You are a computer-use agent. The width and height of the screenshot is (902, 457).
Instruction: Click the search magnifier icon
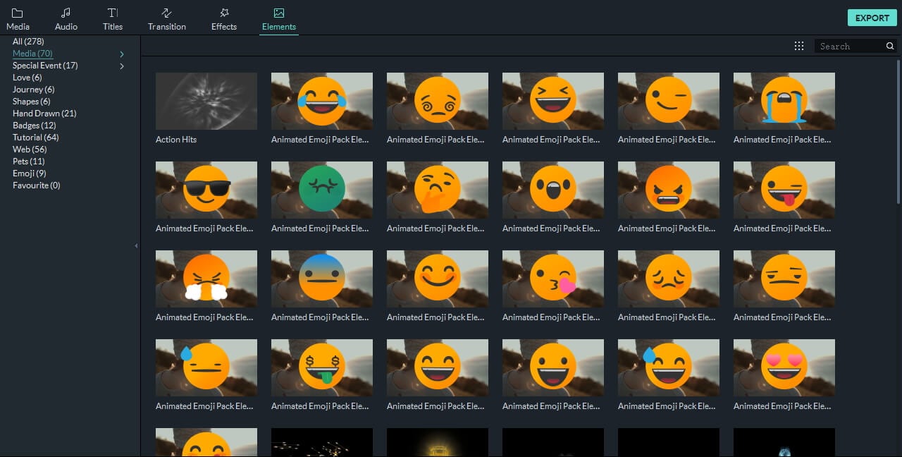tap(890, 46)
